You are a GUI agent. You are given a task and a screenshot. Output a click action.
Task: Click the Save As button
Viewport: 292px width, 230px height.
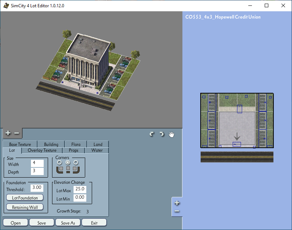[68, 223]
